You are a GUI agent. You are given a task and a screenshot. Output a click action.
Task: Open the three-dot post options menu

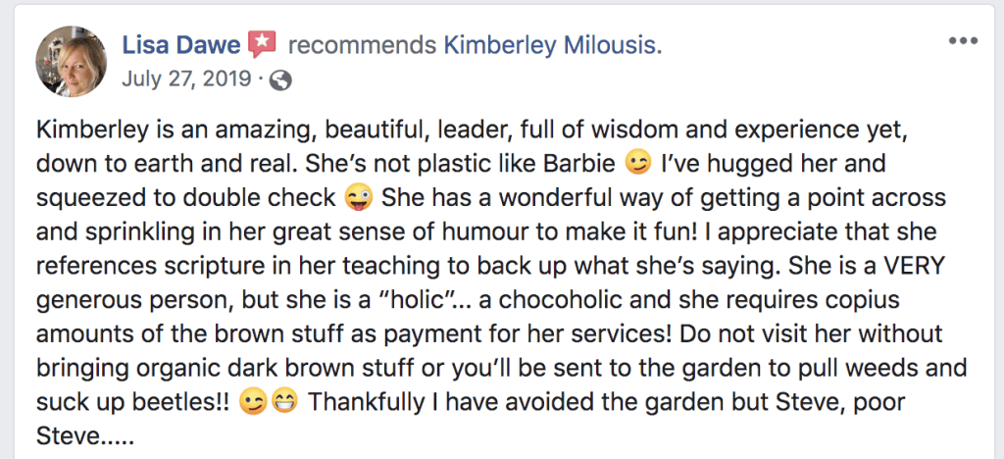pos(963,42)
